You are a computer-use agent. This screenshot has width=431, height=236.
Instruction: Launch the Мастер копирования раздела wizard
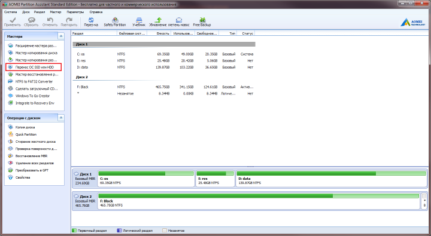pos(33,60)
